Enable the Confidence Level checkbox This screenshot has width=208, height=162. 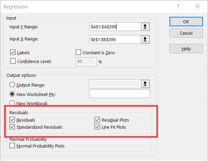pyautogui.click(x=13, y=61)
